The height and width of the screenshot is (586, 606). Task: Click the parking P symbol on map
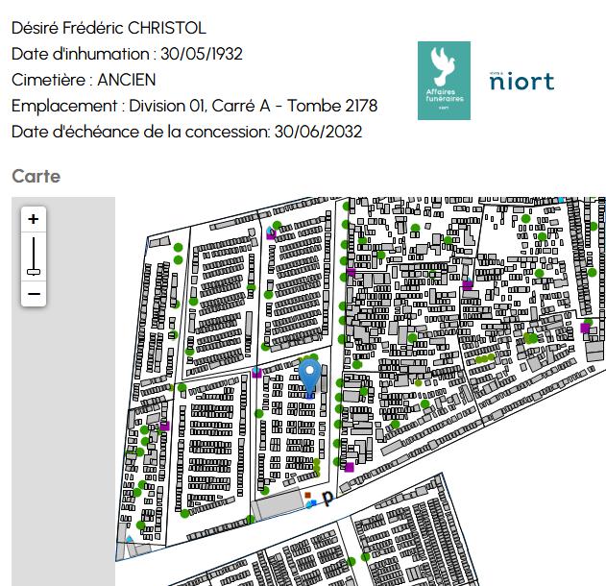[327, 497]
